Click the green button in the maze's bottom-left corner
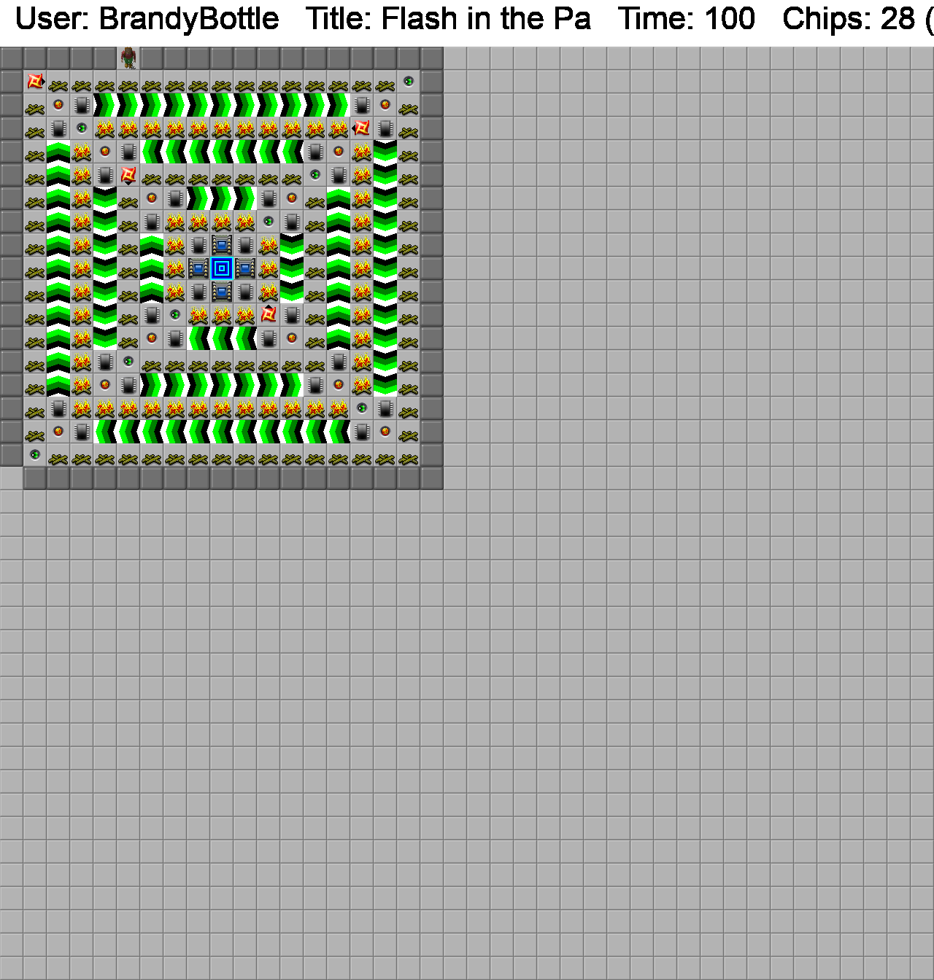The height and width of the screenshot is (980, 934). tap(35, 455)
